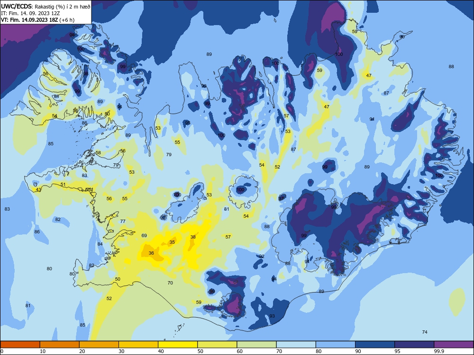The image size is (474, 355).
Task: Select the legend scale label '20'
Action: (x=82, y=351)
